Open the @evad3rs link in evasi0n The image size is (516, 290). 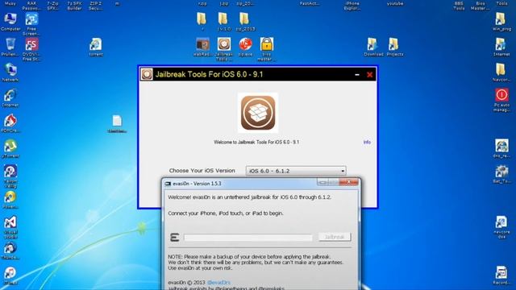point(218,283)
